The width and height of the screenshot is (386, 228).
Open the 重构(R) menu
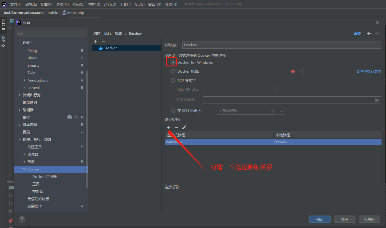94,4
